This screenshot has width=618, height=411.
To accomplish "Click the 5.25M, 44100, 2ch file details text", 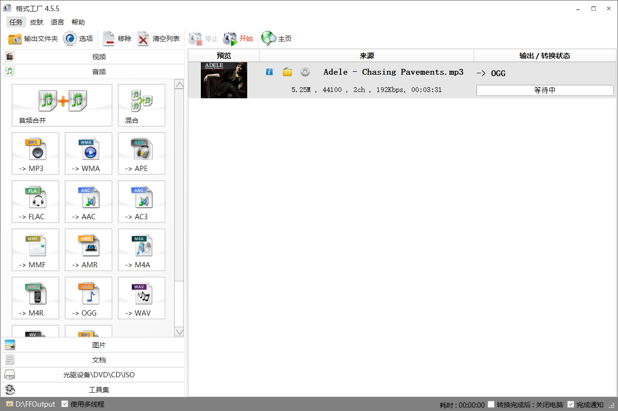I will pos(367,90).
